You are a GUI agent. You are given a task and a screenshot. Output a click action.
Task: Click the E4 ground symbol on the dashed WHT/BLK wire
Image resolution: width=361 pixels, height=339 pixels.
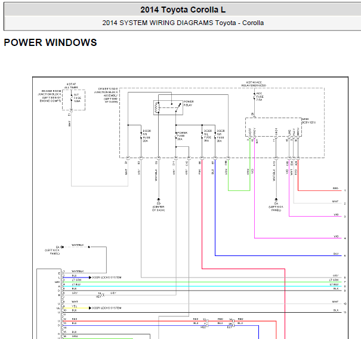[62, 247]
